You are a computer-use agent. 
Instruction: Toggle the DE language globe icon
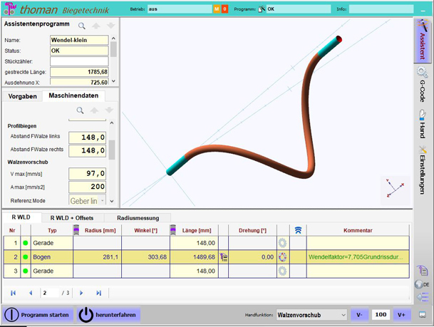pos(421,284)
